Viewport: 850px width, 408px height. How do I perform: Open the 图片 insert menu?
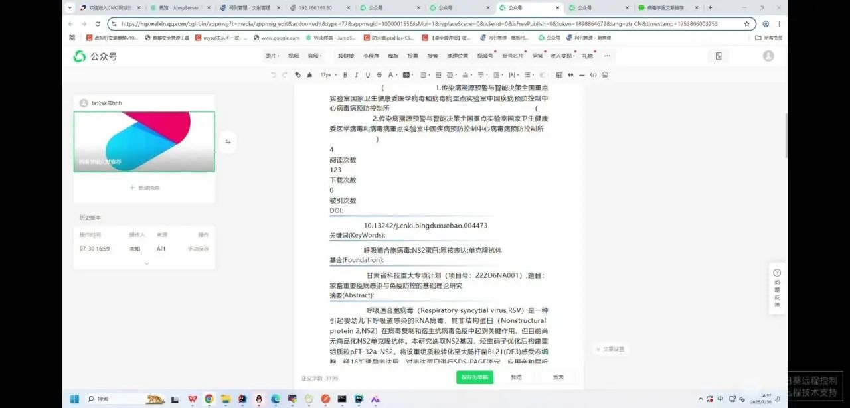(272, 56)
